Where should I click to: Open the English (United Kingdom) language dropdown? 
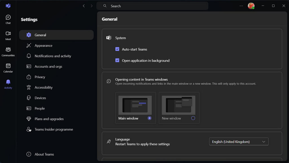pyautogui.click(x=239, y=142)
